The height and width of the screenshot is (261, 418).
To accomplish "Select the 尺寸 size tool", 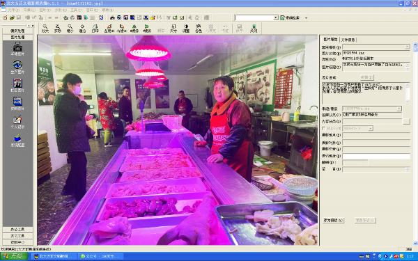I will [x=173, y=29].
